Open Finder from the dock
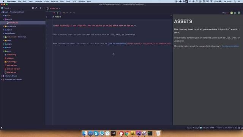 coord(85,133)
